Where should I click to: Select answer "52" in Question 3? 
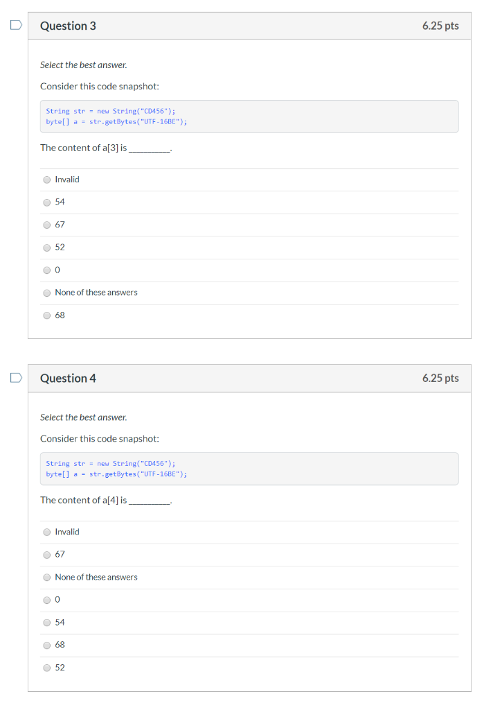pyautogui.click(x=46, y=247)
